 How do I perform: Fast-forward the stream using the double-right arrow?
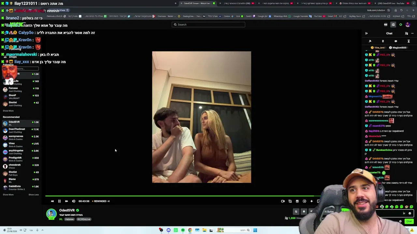[66, 201]
